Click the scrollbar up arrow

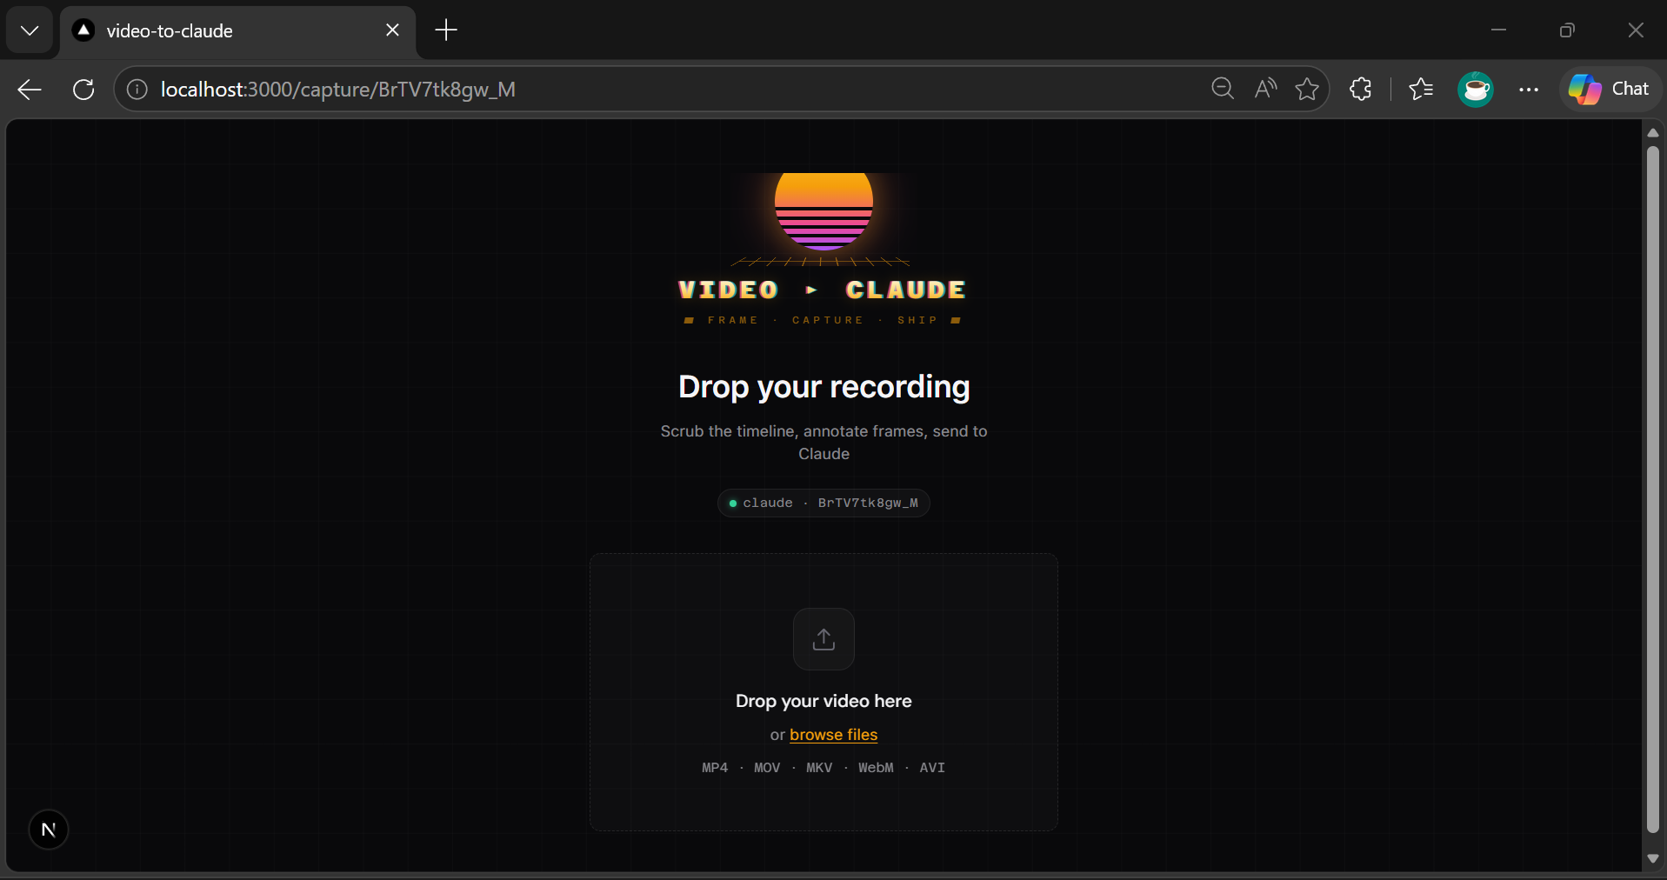tap(1653, 133)
